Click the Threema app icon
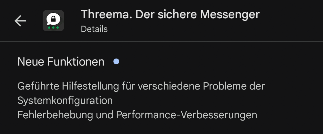 pyautogui.click(x=53, y=21)
